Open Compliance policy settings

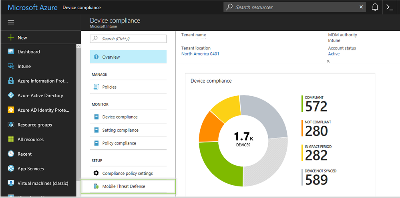point(128,173)
